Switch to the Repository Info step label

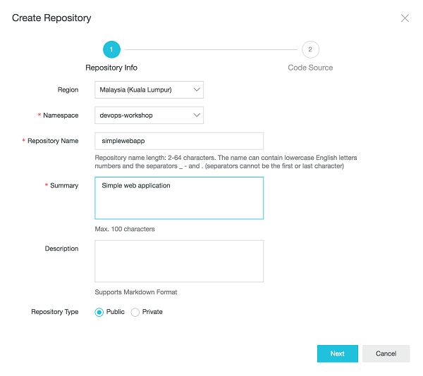pos(111,68)
